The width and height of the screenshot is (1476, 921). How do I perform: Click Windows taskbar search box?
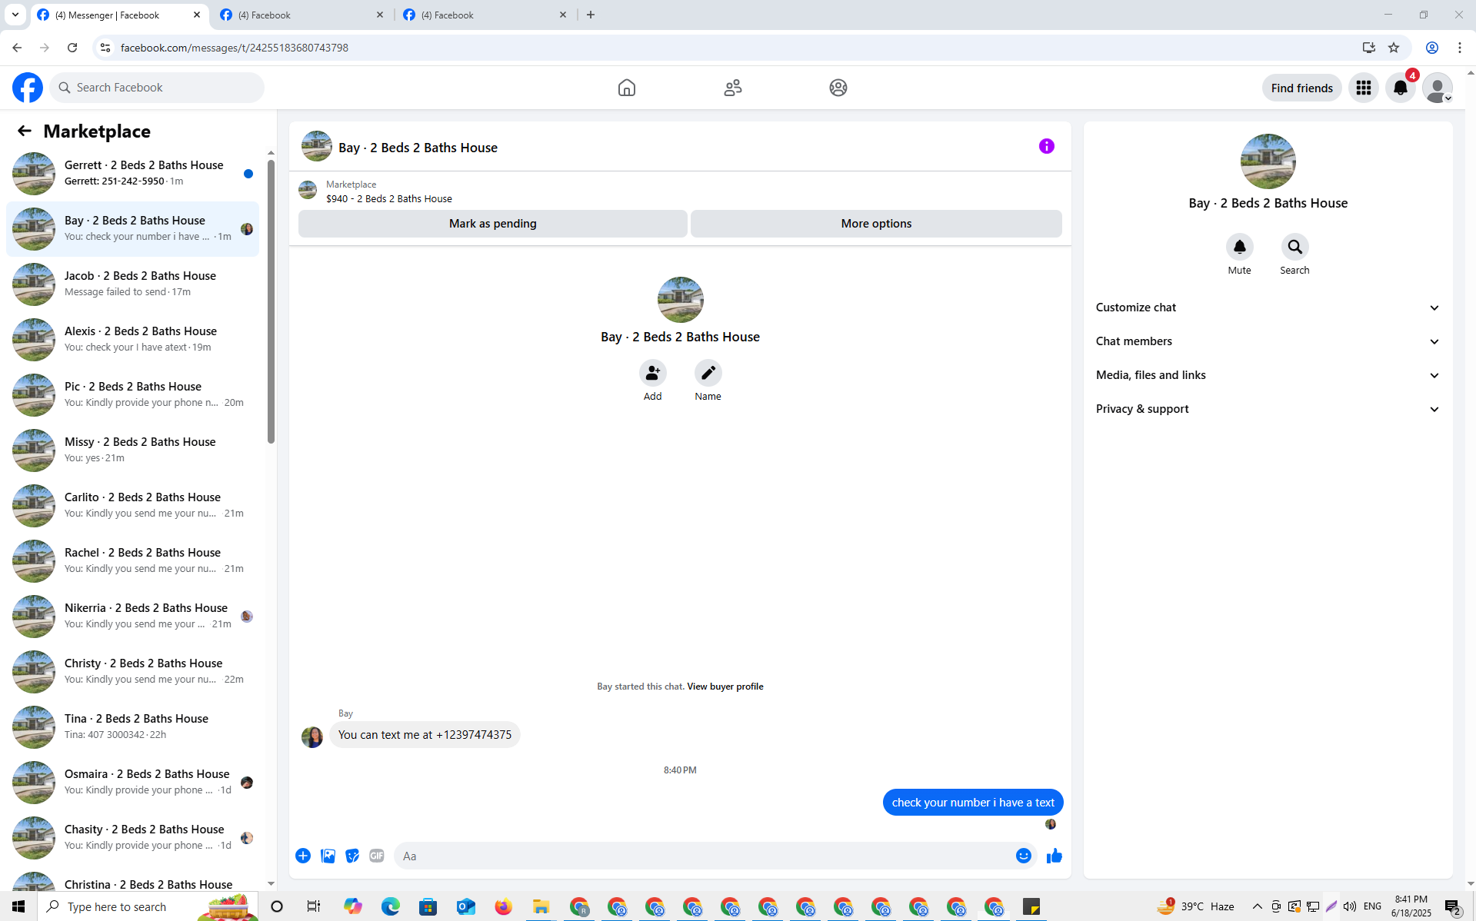click(148, 906)
